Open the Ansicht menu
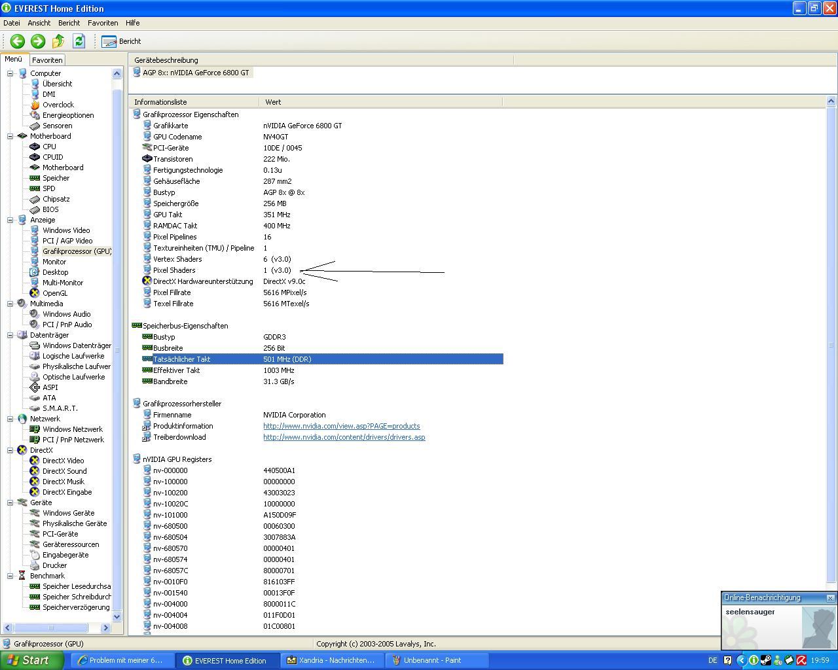 click(39, 23)
